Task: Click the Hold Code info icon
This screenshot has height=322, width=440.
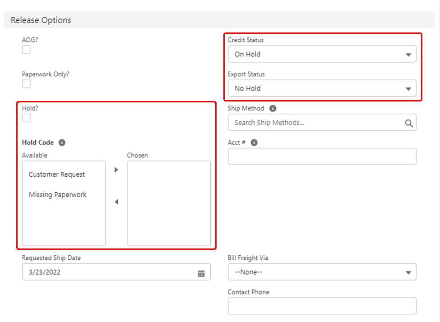Action: pyautogui.click(x=62, y=143)
